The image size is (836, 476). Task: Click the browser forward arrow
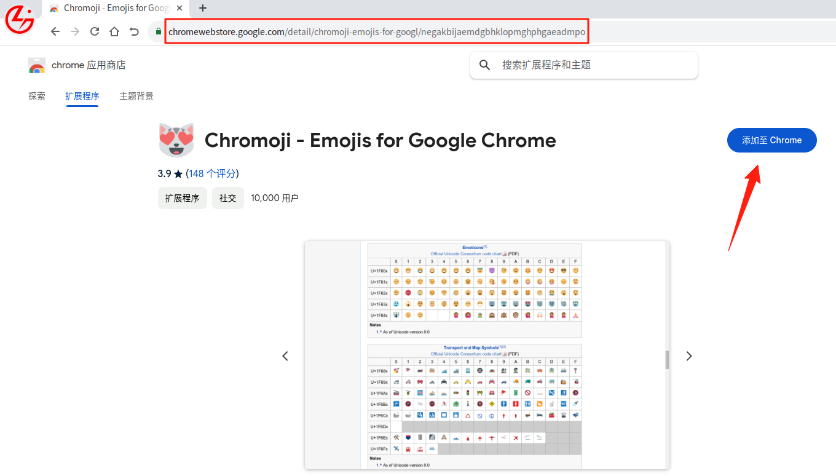[75, 31]
